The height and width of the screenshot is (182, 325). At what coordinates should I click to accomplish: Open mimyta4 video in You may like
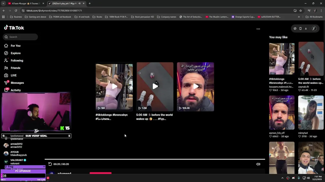pos(311,112)
